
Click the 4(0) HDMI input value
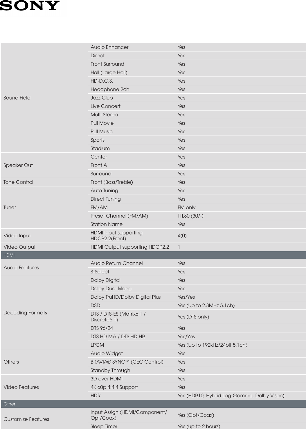point(182,236)
